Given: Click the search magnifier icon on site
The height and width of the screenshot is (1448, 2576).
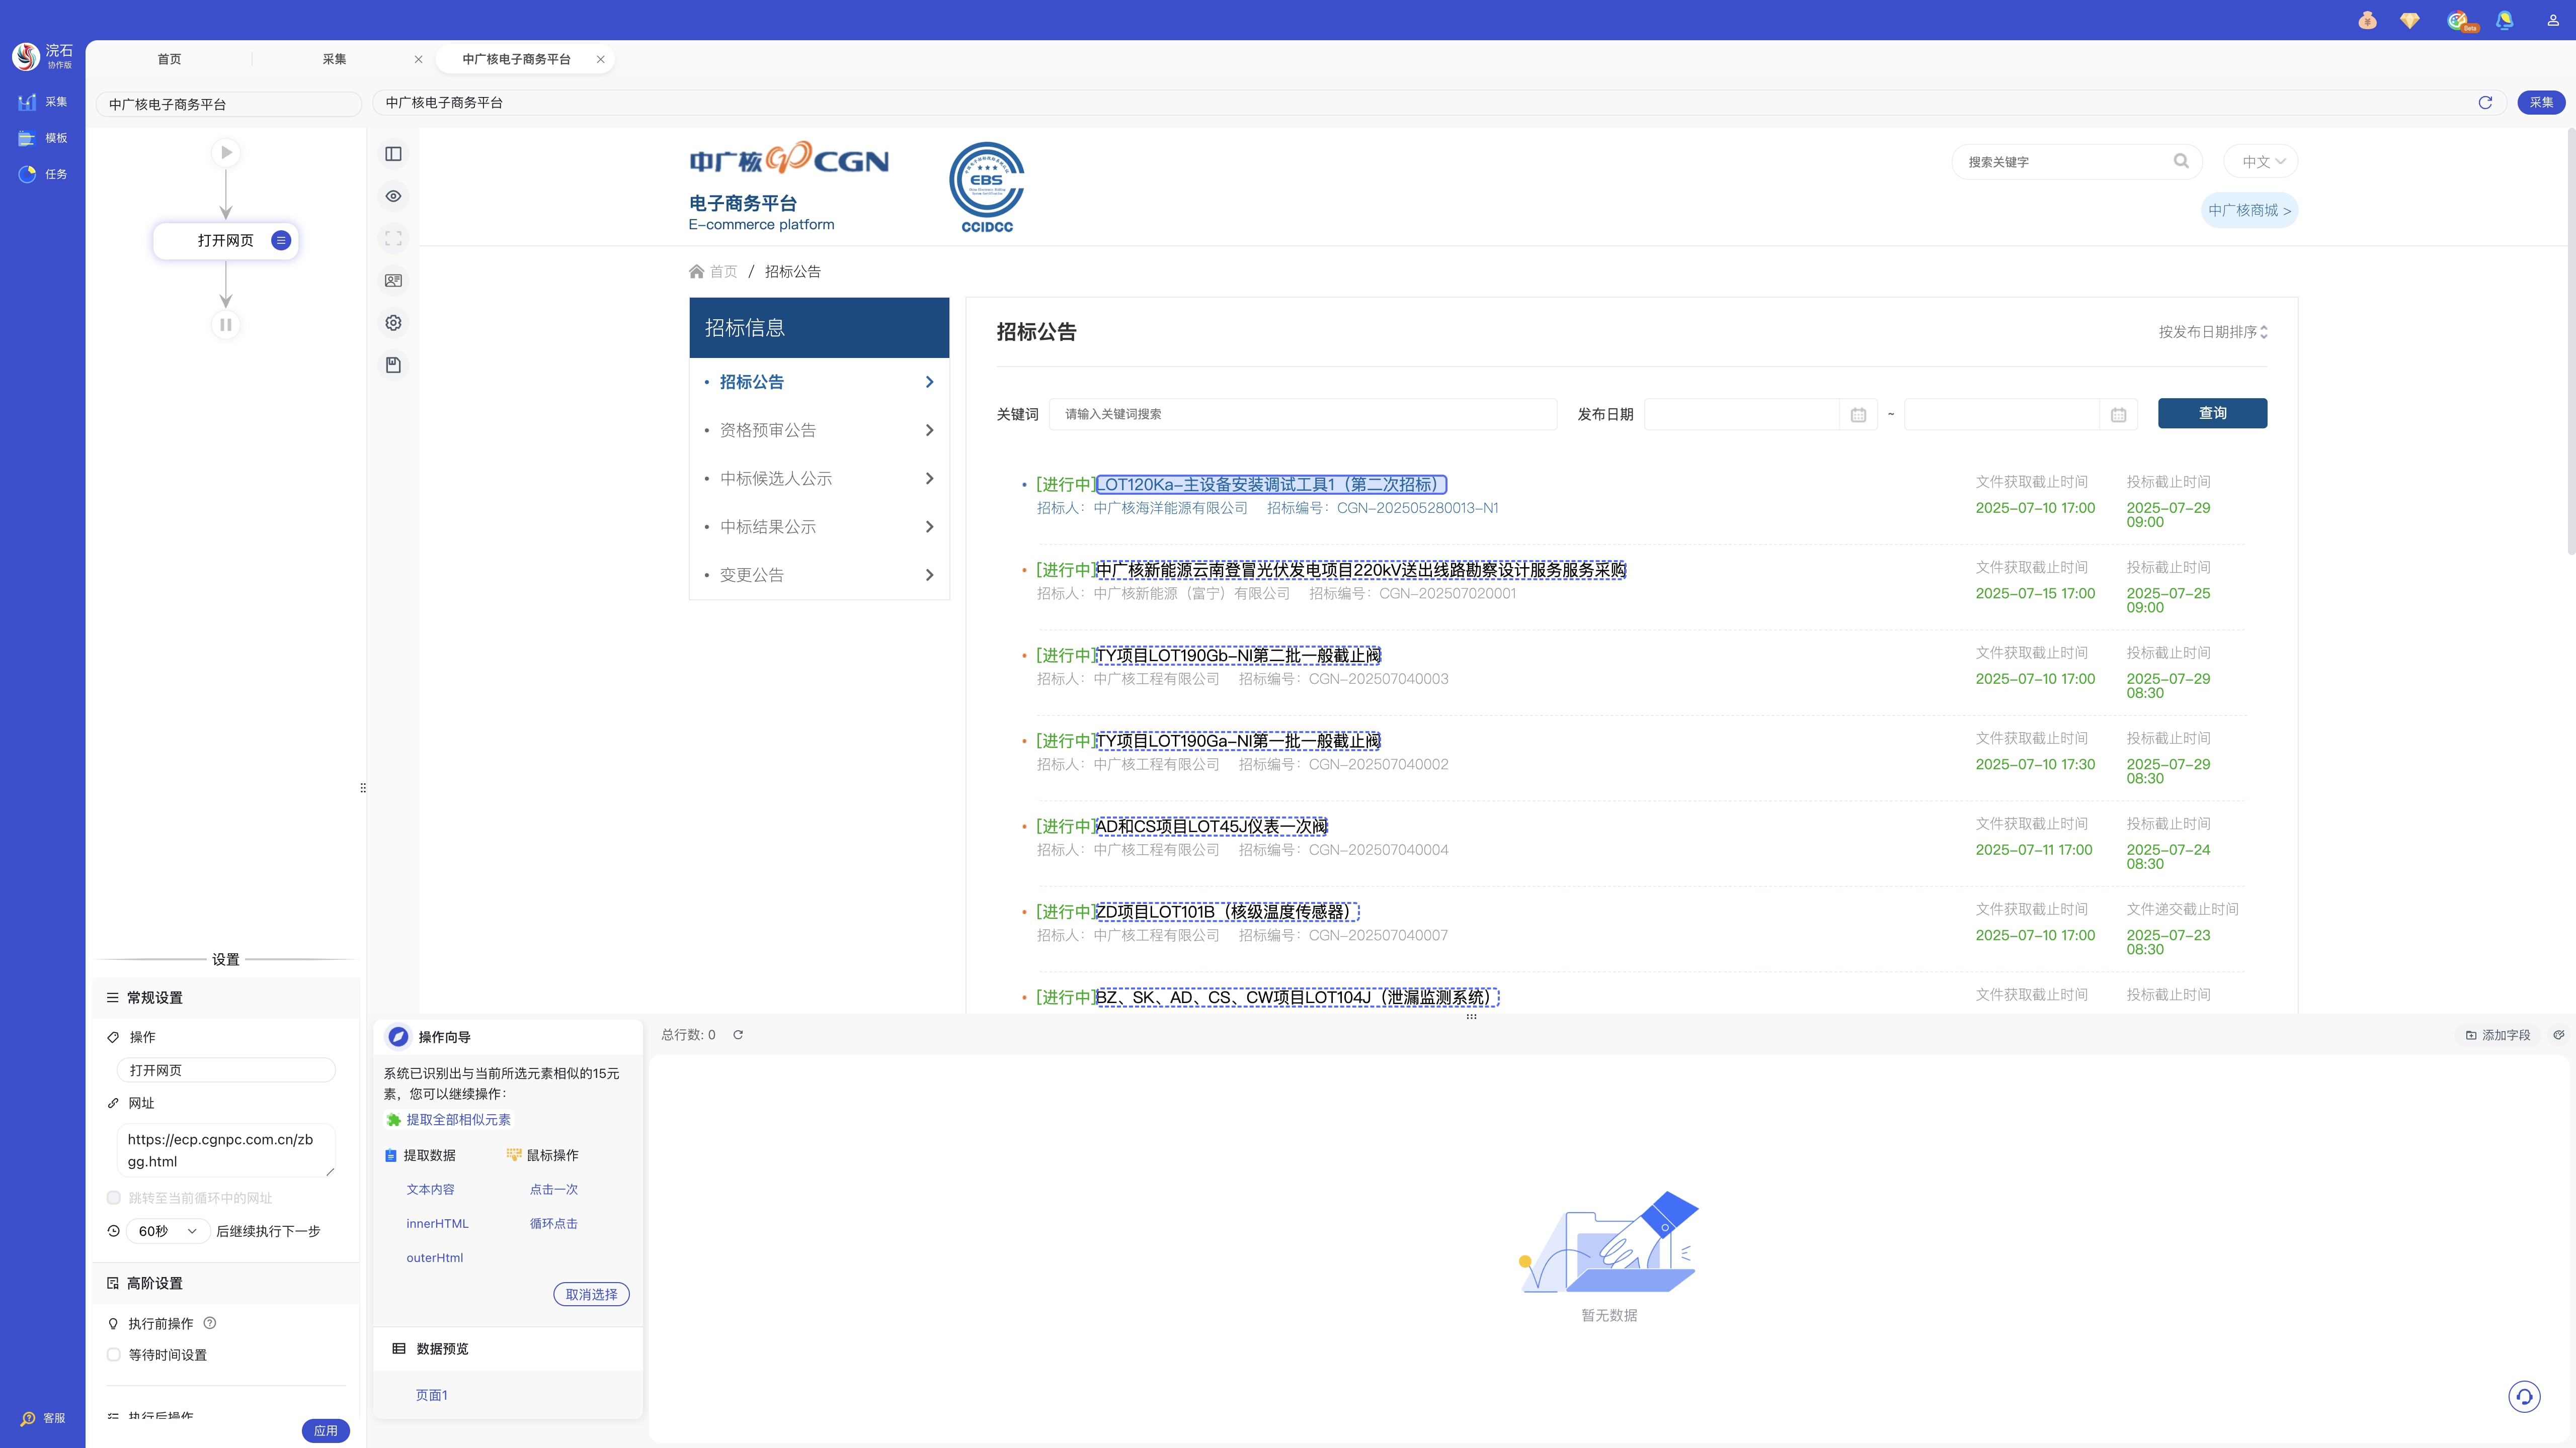Looking at the screenshot, I should tap(2181, 161).
